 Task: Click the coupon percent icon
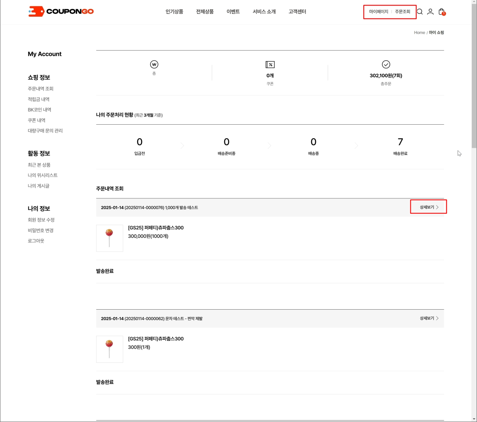(x=270, y=65)
